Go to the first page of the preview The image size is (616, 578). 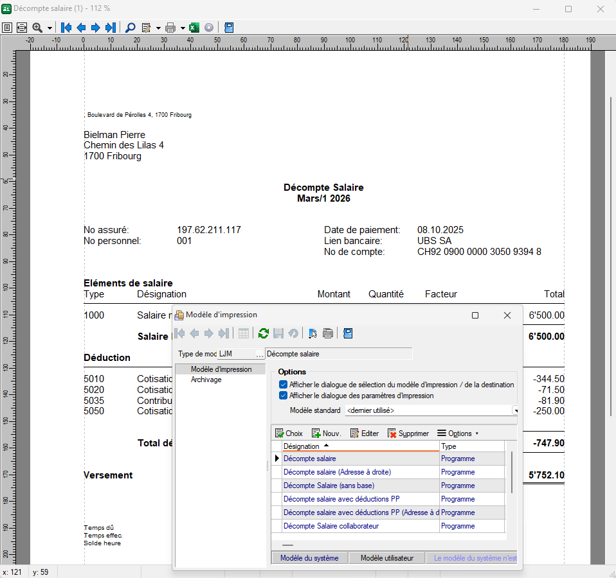66,28
